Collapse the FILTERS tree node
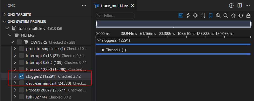This screenshot has width=254, height=101. click(x=10, y=35)
